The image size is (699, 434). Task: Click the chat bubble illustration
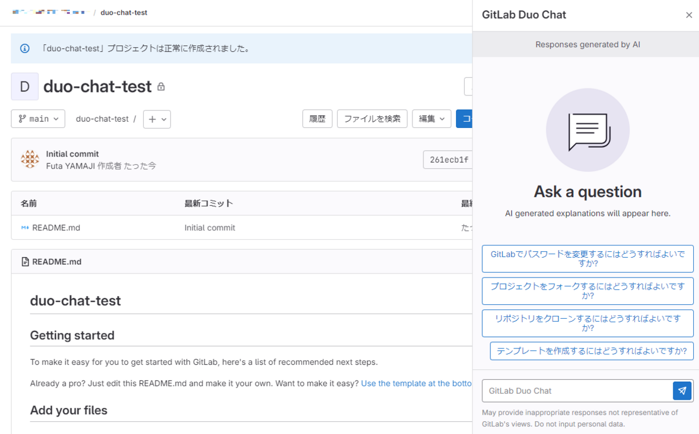588,130
